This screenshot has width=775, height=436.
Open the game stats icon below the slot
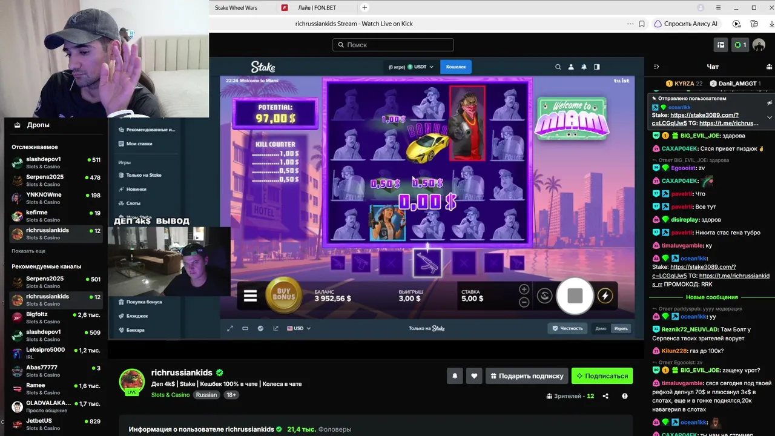pyautogui.click(x=260, y=328)
